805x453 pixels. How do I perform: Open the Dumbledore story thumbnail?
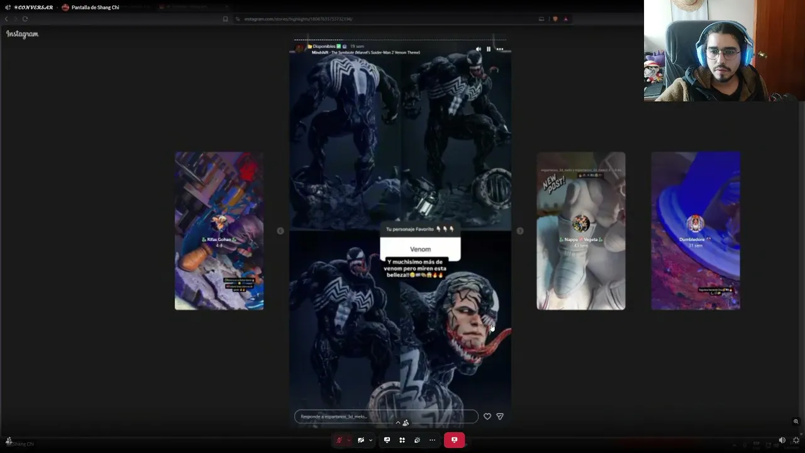tap(696, 231)
